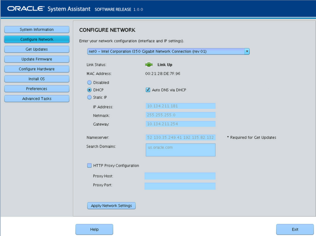Image resolution: width=316 pixels, height=236 pixels.
Task: Click the MAC address value 00:21:28:DE:7F:96
Action: pos(163,74)
